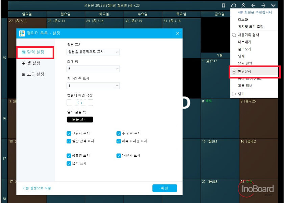Screen dimensions: 285x203
Task: Select the 15 (음)8.1 calendar cell
Action: click(x=220, y=158)
